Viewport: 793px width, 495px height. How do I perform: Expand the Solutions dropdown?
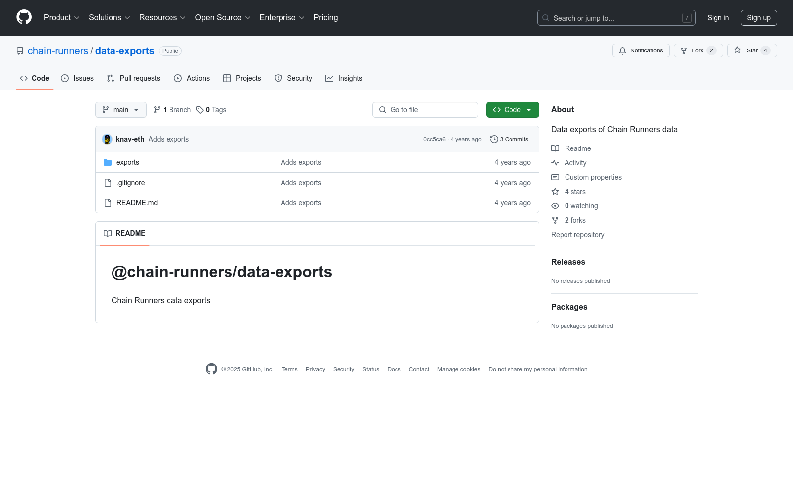pyautogui.click(x=110, y=18)
